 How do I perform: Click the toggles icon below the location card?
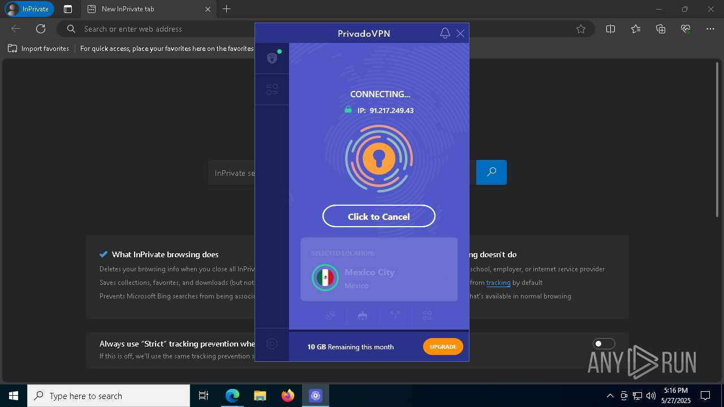(427, 315)
